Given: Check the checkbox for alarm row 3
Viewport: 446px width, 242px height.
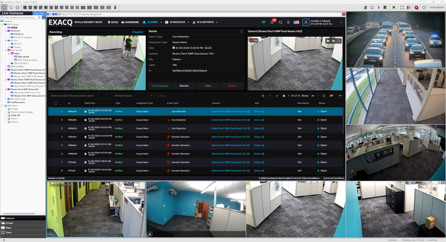Looking at the screenshot, I should 56,129.
